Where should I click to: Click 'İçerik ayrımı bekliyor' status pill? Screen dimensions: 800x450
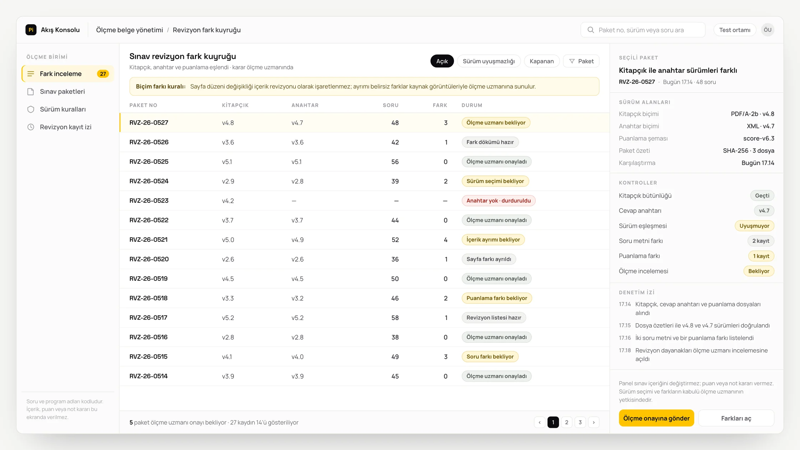[493, 240]
